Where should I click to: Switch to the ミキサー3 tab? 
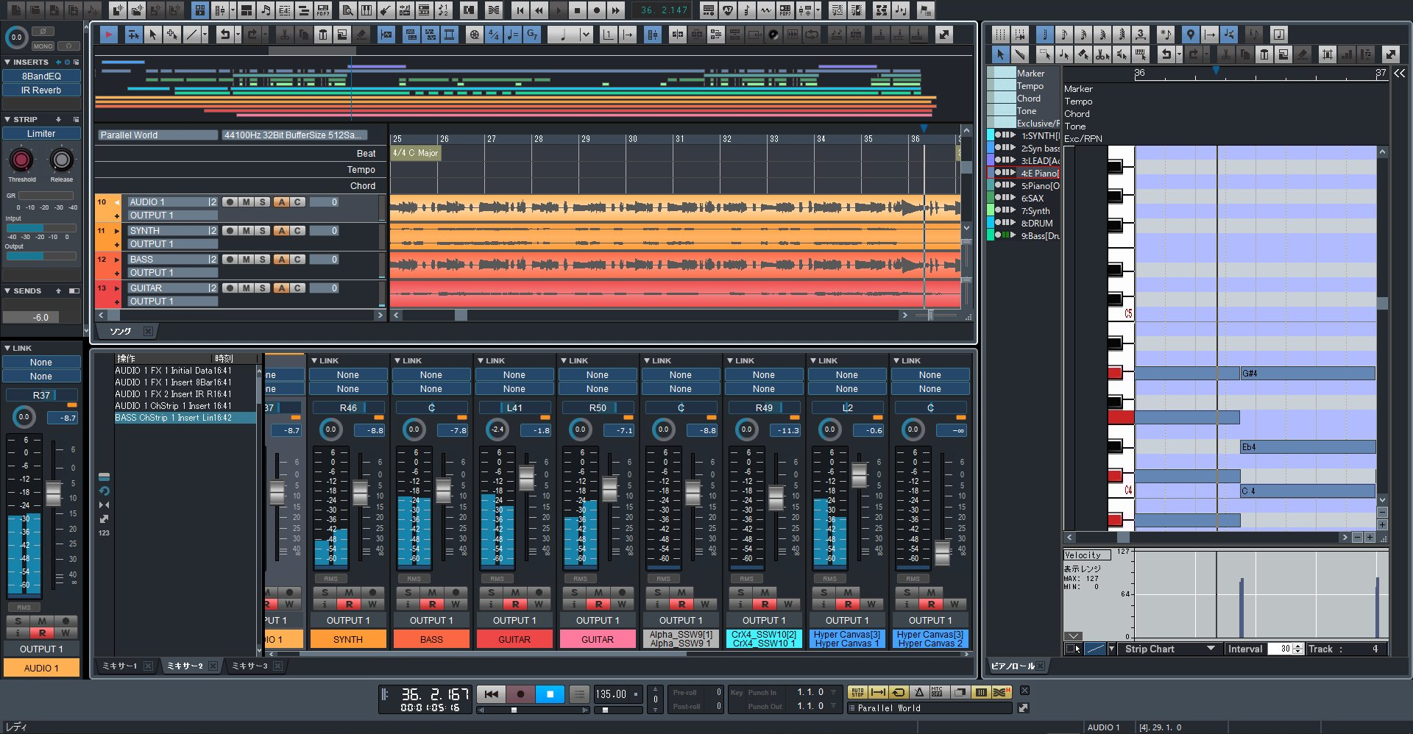click(x=249, y=666)
